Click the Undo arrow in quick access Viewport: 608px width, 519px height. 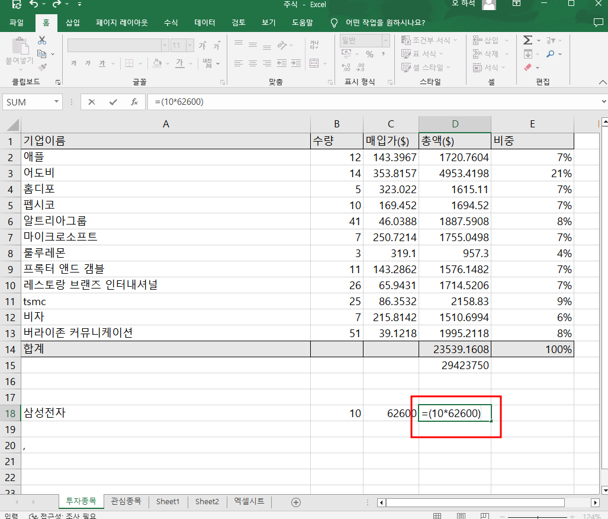(34, 4)
